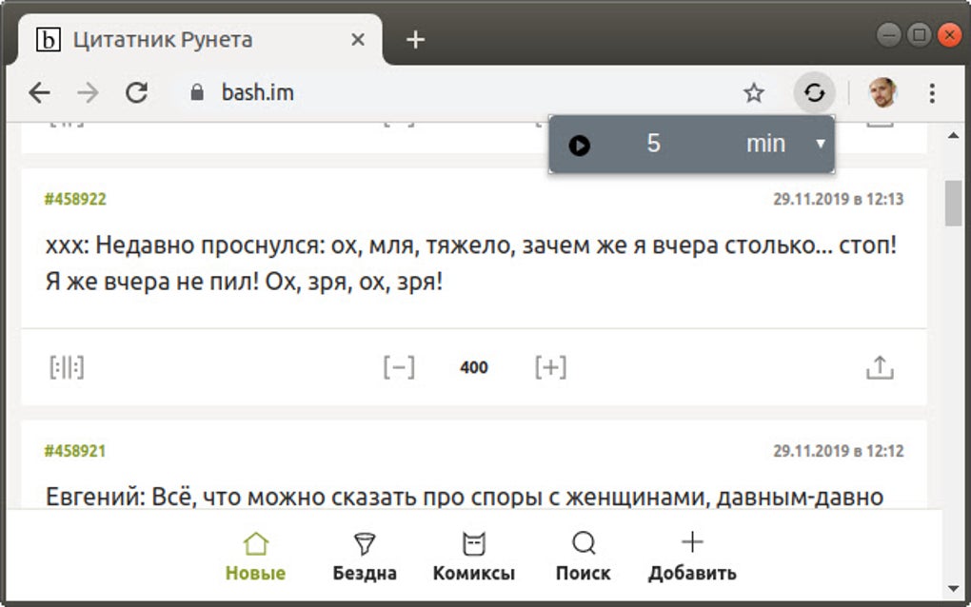Minimize the browser window
Image resolution: width=971 pixels, height=607 pixels.
coord(888,35)
